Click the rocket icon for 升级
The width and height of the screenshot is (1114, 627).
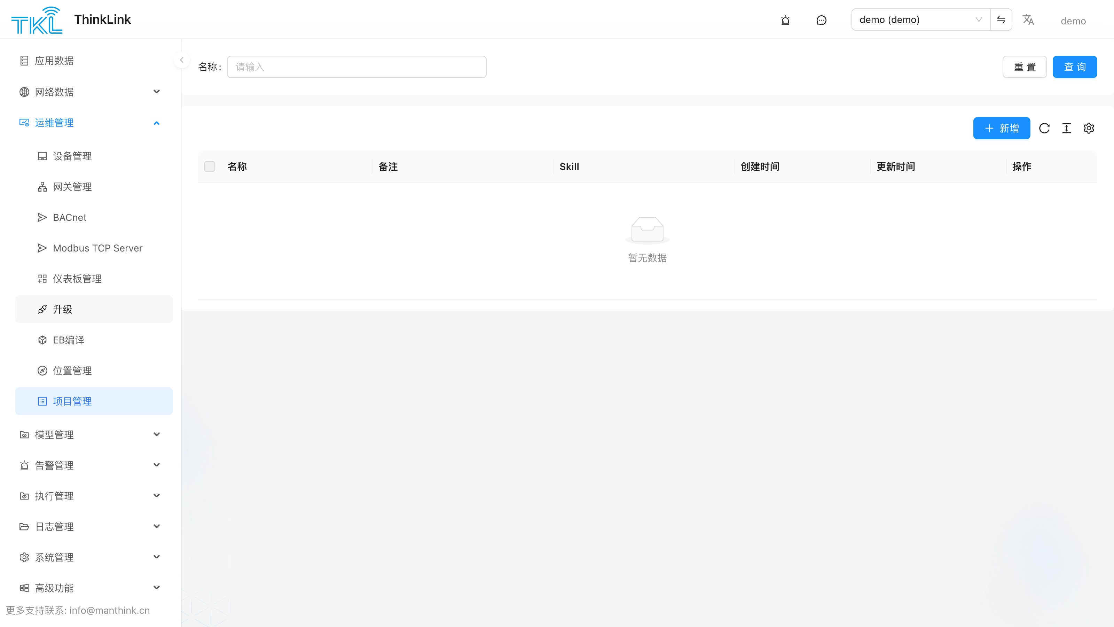click(x=42, y=309)
